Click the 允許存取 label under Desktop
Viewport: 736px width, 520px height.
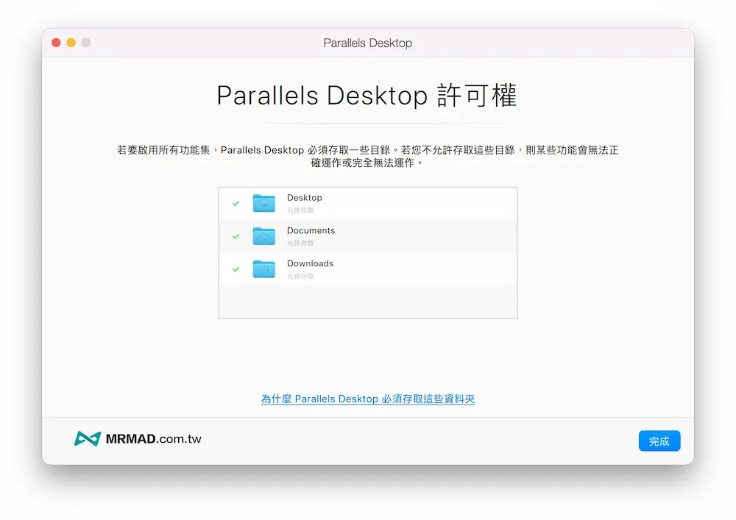pos(299,210)
